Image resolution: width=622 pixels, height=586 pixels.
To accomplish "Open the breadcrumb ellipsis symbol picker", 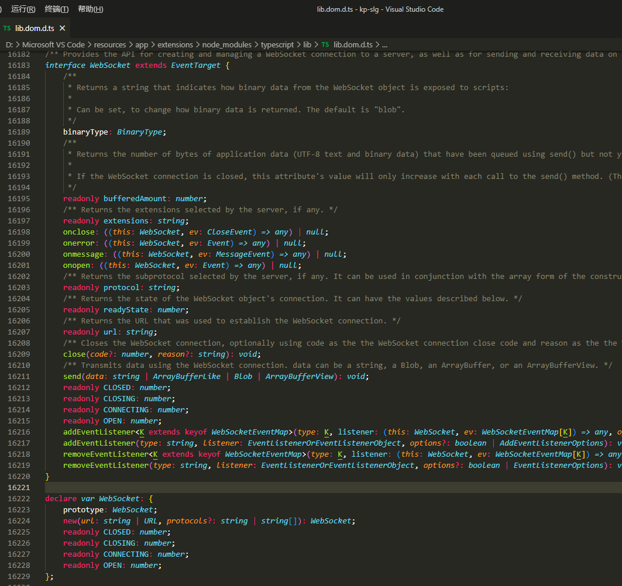I will click(384, 45).
